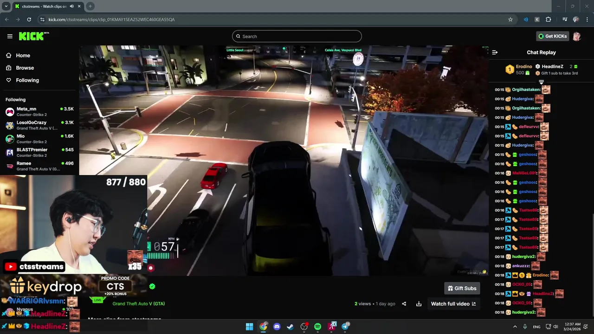This screenshot has height=334, width=594.
Task: Open the Kick sidebar hamburger menu
Action: pos(10,36)
